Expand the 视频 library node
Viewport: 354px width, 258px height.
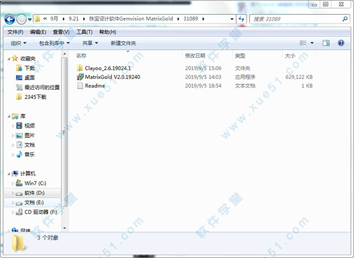[x=13, y=126]
